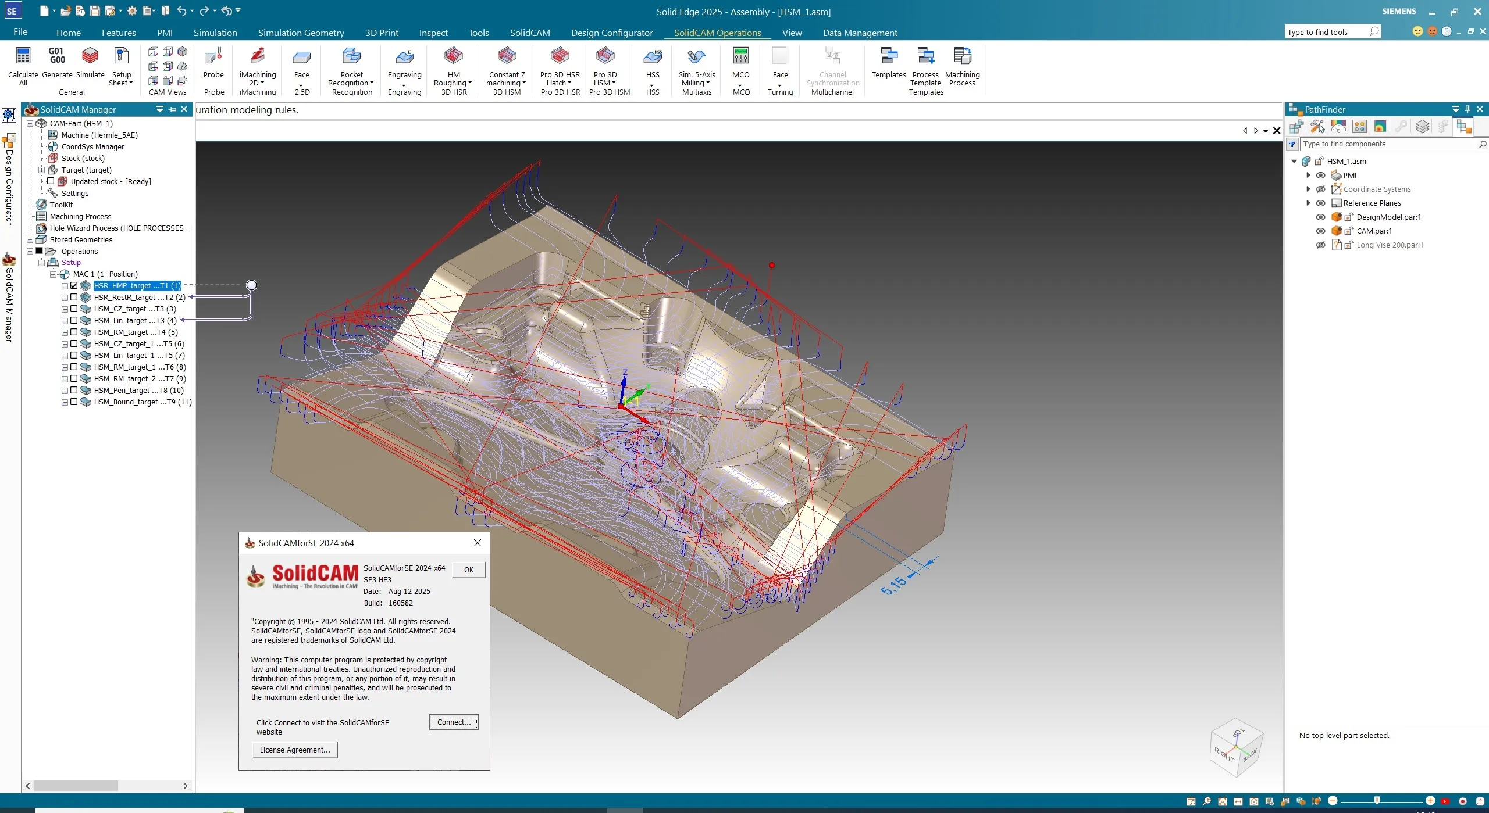Check the HSR_RestR_target T2 checkbox
The width and height of the screenshot is (1489, 813).
[74, 297]
